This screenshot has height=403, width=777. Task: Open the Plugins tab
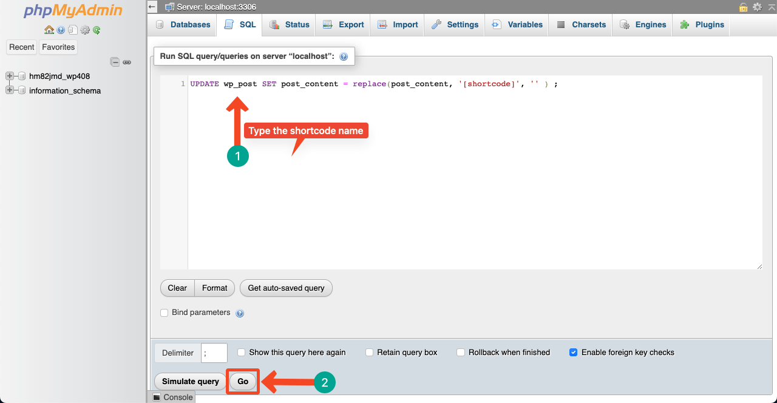702,25
